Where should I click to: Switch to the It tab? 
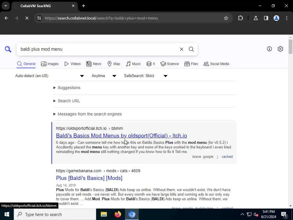[151, 64]
